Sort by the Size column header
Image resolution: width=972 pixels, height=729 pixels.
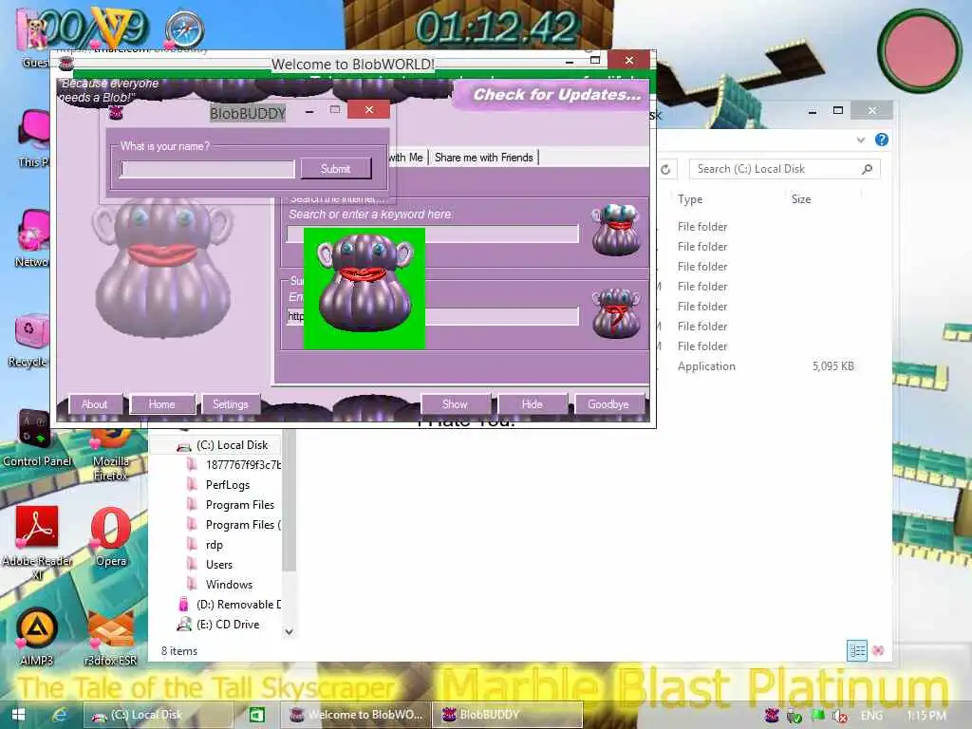click(x=801, y=199)
